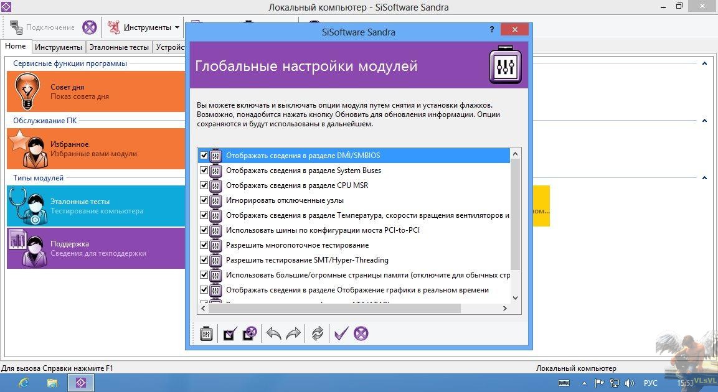Uncheck the CPU MSR display option
Screen dimensions: 718x392
[x=204, y=185]
